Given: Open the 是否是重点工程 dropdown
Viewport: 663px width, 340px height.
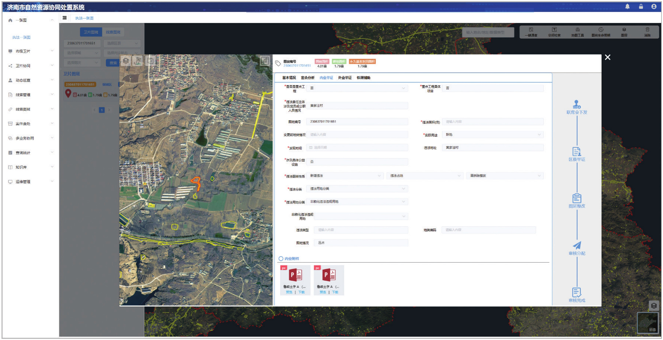Looking at the screenshot, I should coord(357,88).
